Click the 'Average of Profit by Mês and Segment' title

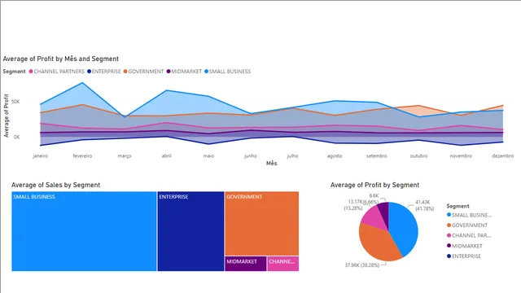click(61, 59)
